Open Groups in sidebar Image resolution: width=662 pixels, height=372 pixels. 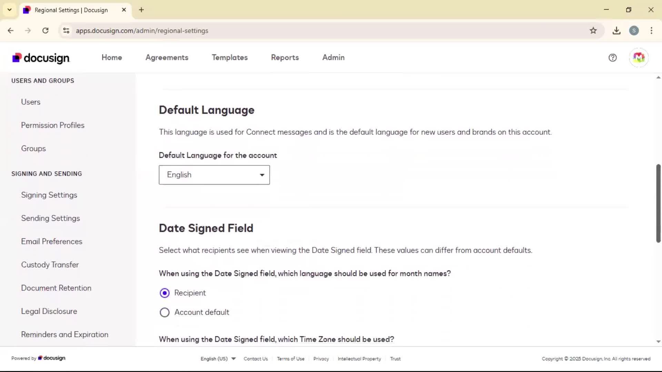click(x=33, y=148)
